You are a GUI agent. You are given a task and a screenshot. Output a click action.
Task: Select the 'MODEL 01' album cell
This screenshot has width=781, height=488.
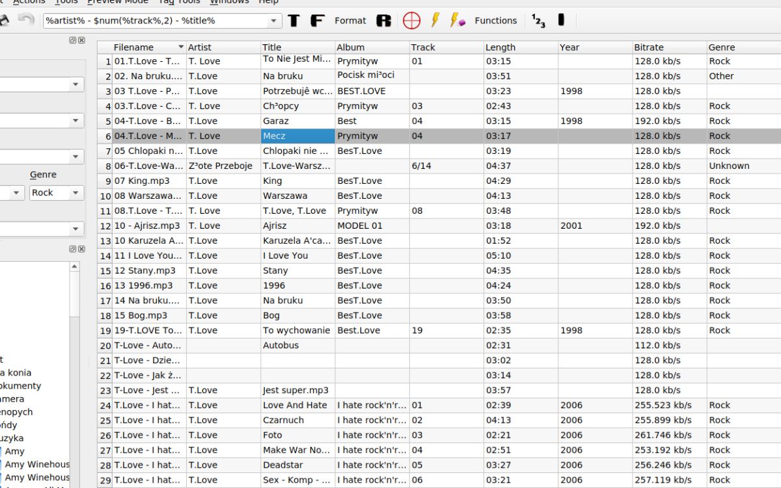coord(372,225)
